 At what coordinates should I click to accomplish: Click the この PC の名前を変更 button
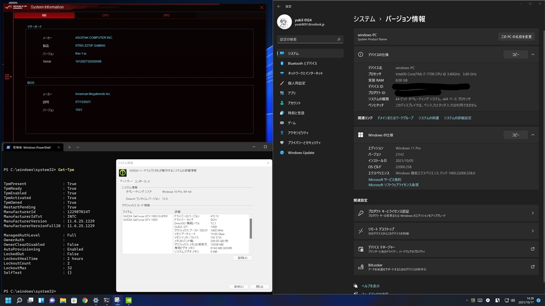coord(516,37)
